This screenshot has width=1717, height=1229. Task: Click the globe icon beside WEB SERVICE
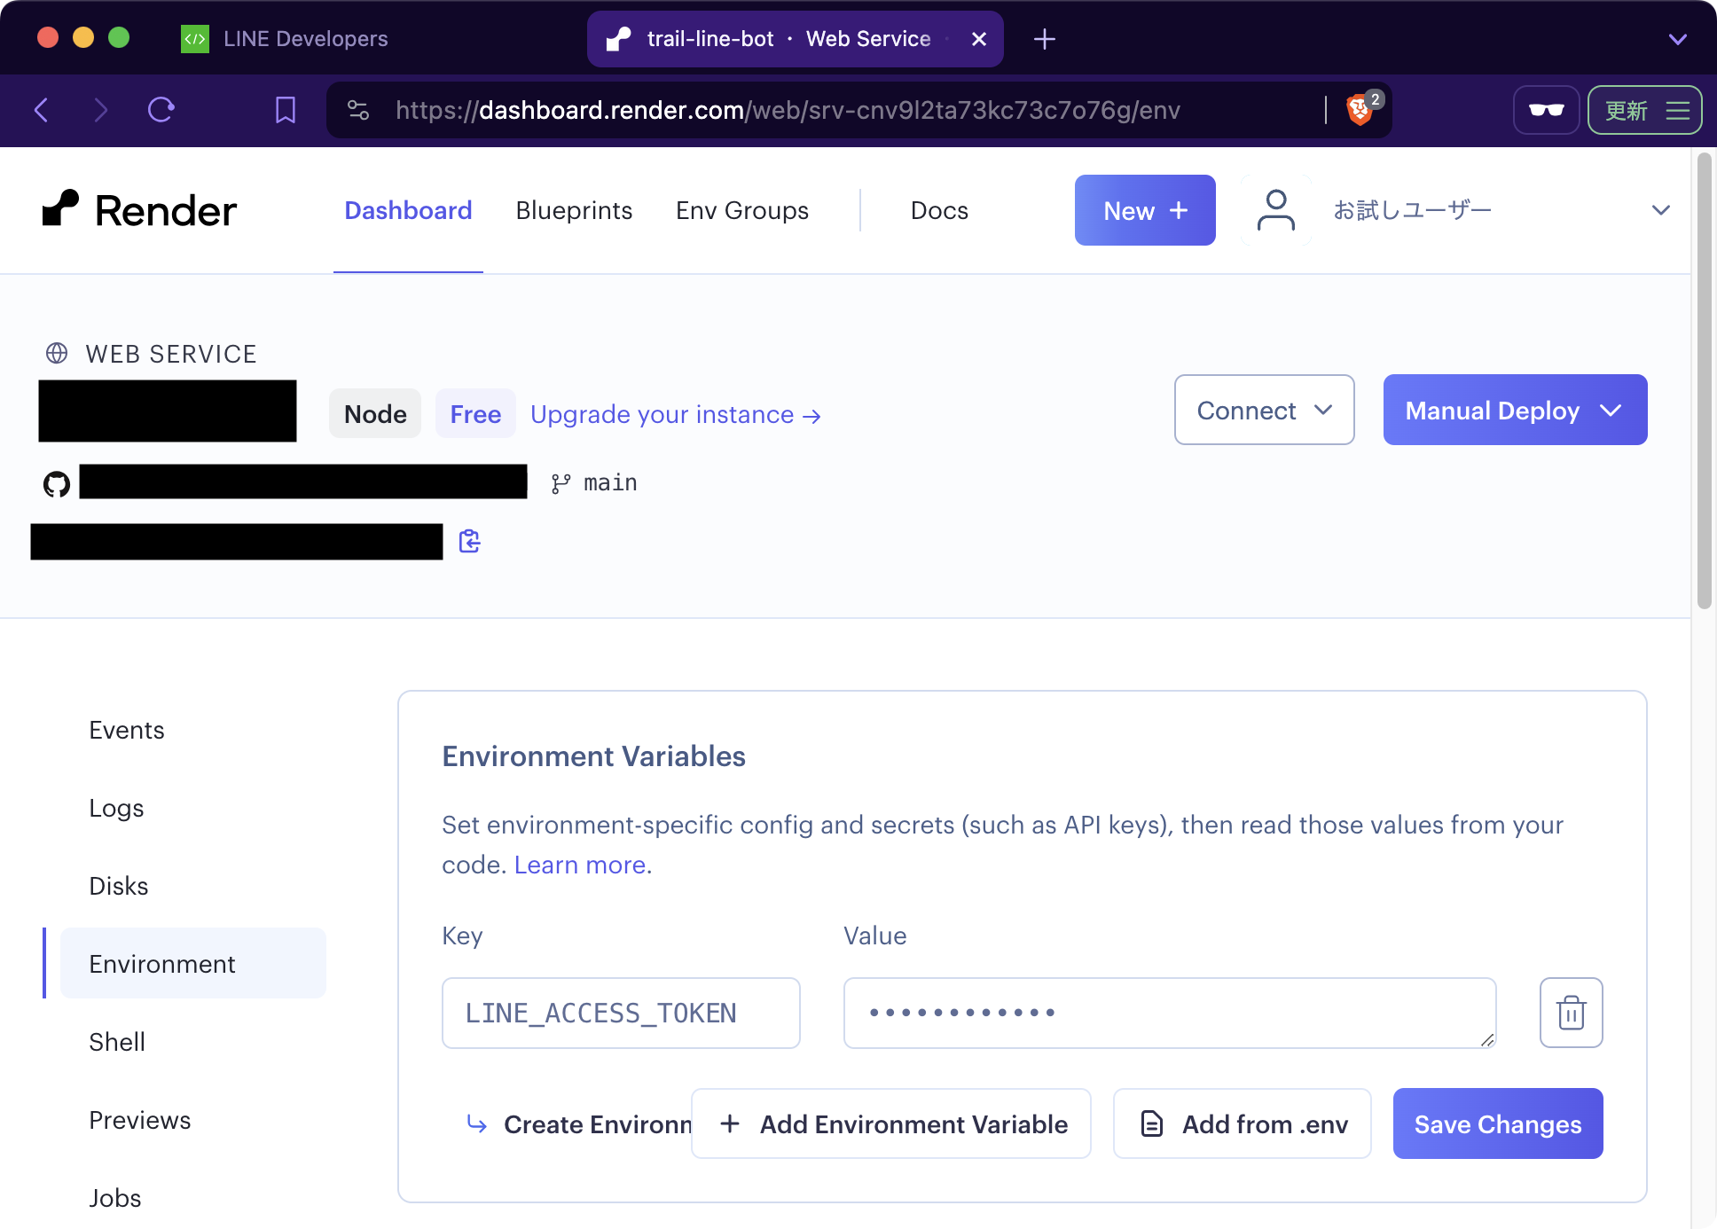(57, 354)
